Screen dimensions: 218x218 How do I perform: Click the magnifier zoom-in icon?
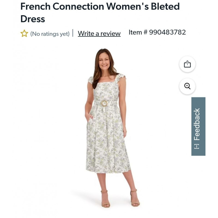coord(187,86)
